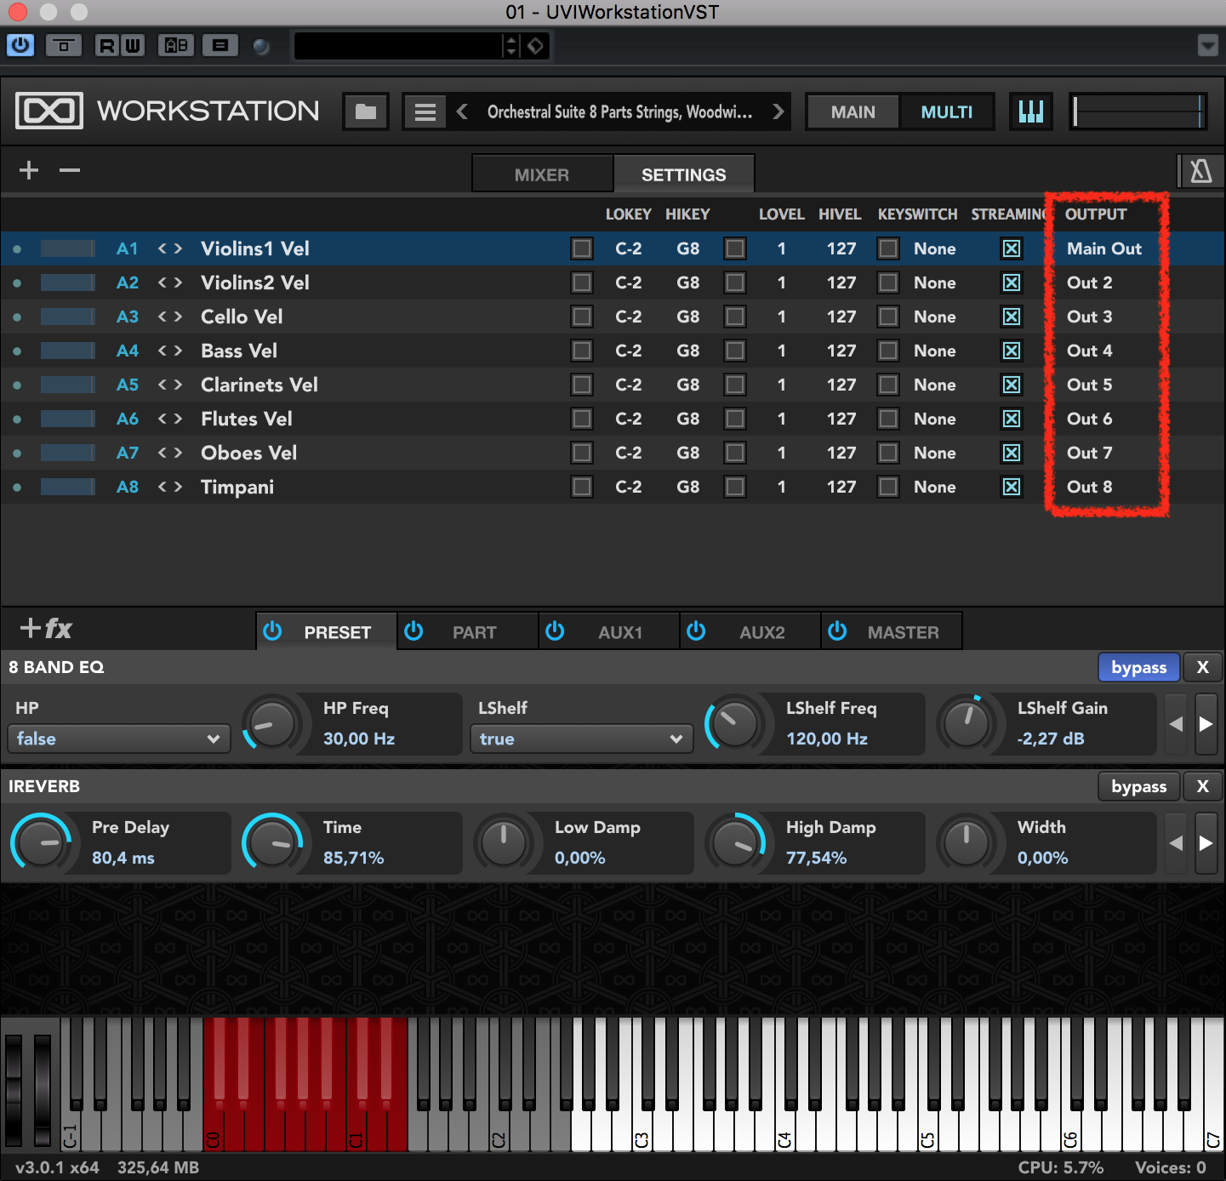Toggle the plugin power button in host toolbar
Viewport: 1226px width, 1181px height.
[x=20, y=45]
